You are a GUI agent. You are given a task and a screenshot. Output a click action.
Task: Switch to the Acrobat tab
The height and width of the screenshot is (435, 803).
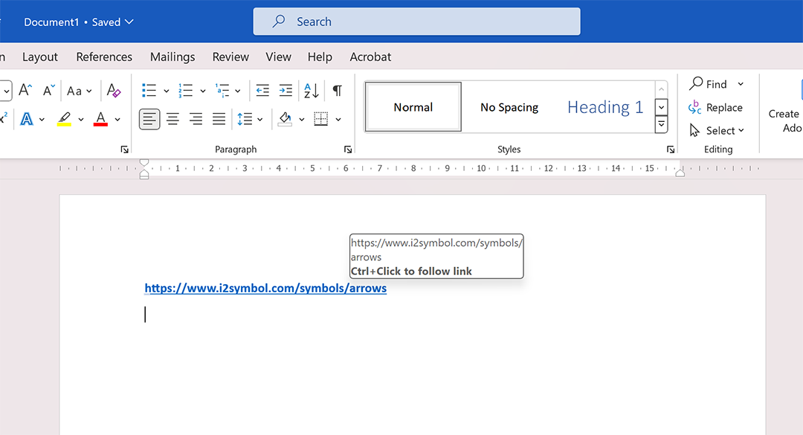(x=370, y=57)
